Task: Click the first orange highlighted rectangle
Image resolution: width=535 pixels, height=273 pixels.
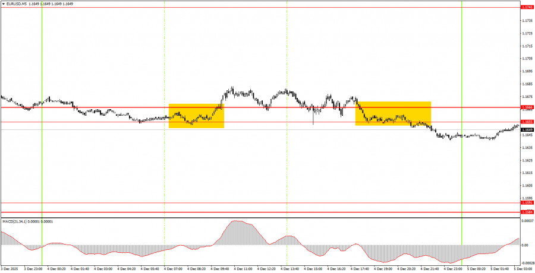Action: click(x=196, y=116)
